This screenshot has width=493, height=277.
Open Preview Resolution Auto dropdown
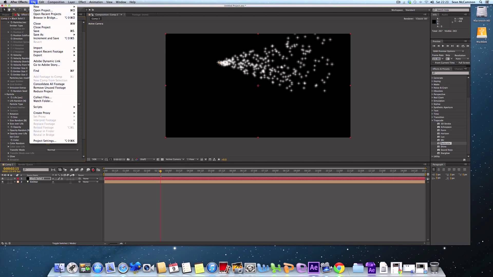[x=462, y=59]
